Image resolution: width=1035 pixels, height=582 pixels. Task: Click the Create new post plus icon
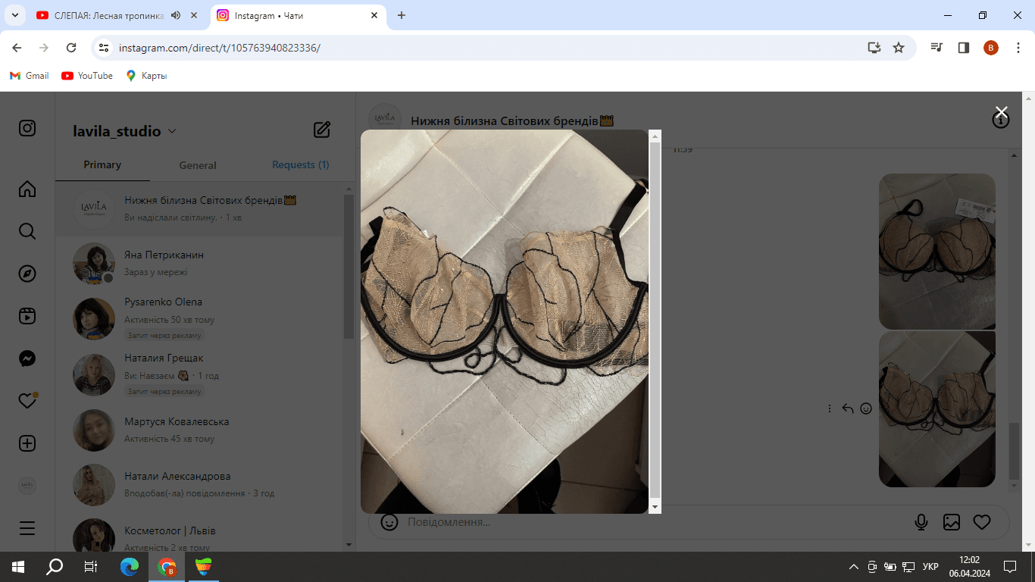coord(27,443)
